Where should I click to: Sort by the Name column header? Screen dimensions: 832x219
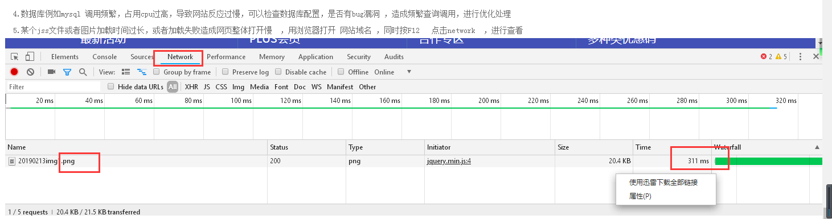tap(137, 147)
